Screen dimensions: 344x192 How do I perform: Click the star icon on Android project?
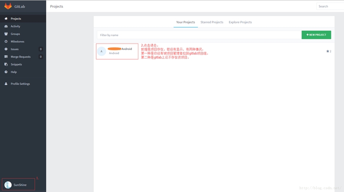point(328,51)
